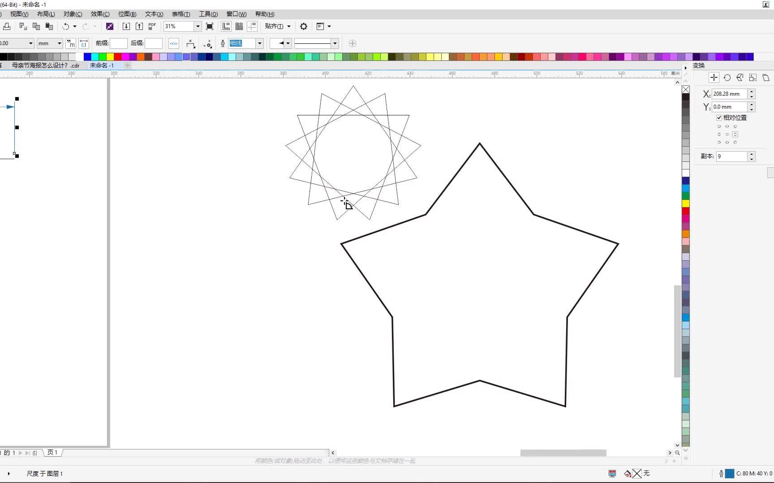Click the blue outline color swatch in status bar

pyautogui.click(x=730, y=473)
